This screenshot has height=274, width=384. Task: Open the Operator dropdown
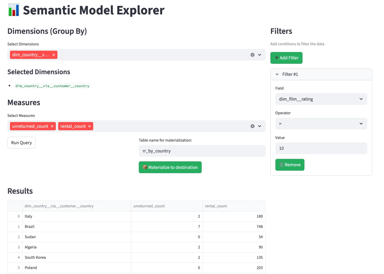[321, 124]
